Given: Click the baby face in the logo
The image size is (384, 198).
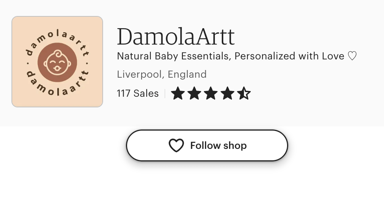Looking at the screenshot, I should (x=57, y=62).
